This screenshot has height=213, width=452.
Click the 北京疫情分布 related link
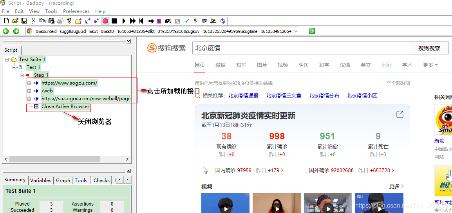[x=324, y=96]
